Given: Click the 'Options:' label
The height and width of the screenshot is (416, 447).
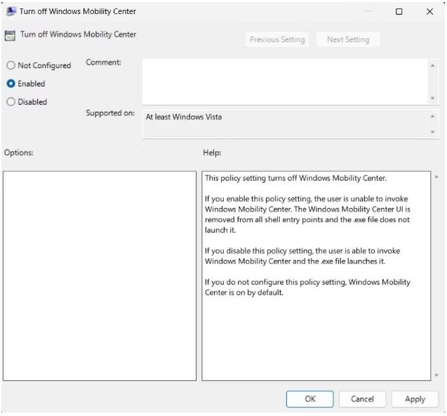Looking at the screenshot, I should [19, 152].
